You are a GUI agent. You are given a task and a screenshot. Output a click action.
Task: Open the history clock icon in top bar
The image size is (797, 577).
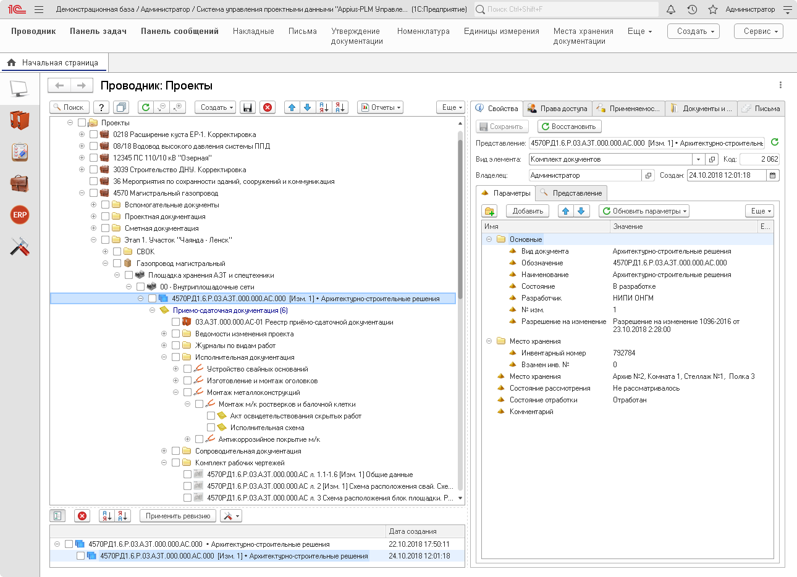click(692, 9)
